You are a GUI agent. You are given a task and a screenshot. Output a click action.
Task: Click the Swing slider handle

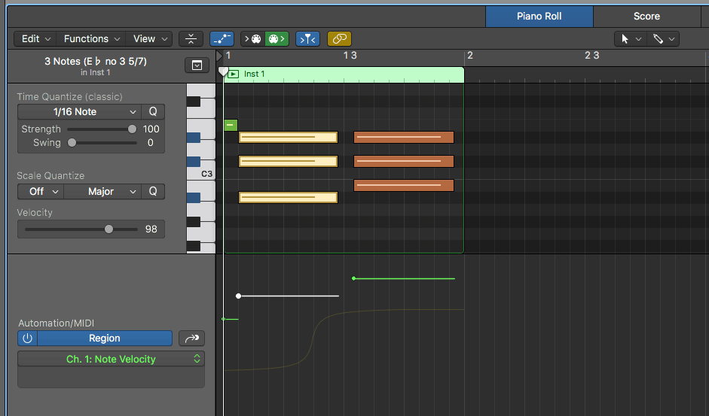point(72,143)
